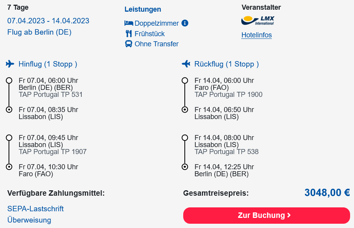Viewport: 354px width, 228px height.
Task: Click the Berlin BER outbound departure marker
Action: pyautogui.click(x=9, y=81)
